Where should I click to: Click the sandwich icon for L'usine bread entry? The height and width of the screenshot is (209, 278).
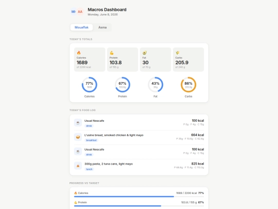(x=78, y=137)
